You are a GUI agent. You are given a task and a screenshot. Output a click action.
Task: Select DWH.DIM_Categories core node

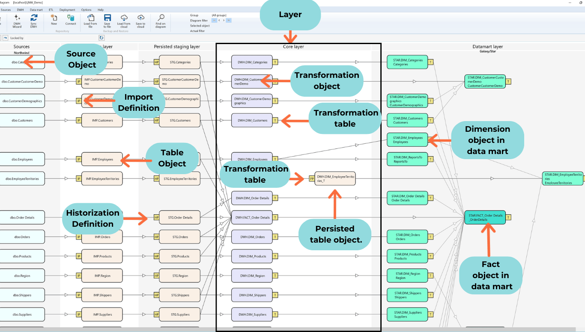[x=252, y=62]
